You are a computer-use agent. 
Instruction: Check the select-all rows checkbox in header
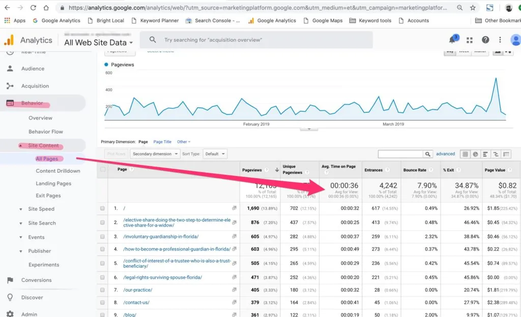[x=103, y=169]
